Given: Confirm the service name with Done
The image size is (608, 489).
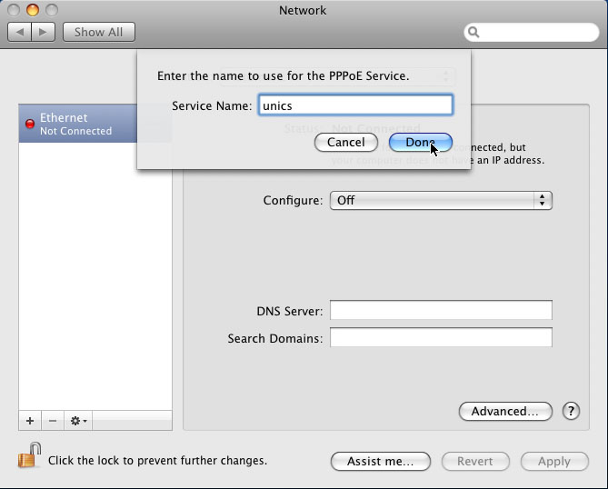Looking at the screenshot, I should [x=420, y=143].
